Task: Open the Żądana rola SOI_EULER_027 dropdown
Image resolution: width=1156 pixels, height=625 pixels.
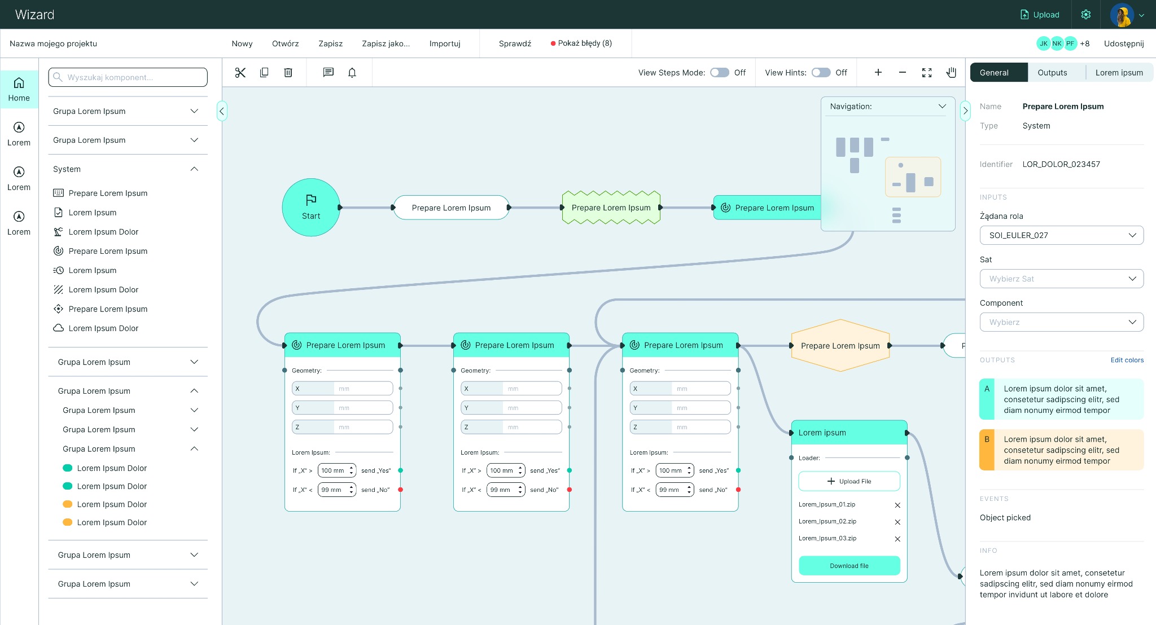Action: click(x=1061, y=235)
